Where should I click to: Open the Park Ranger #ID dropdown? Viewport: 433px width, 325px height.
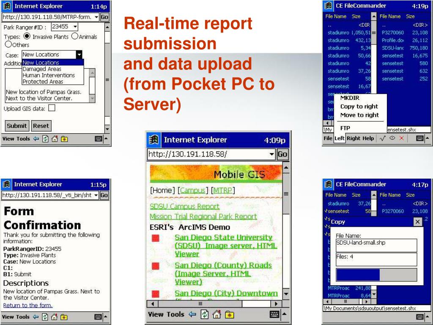(75, 27)
